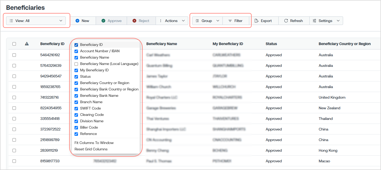Image resolution: width=381 pixels, height=170 pixels.
Task: Sort by the Status column header
Action: click(x=271, y=44)
